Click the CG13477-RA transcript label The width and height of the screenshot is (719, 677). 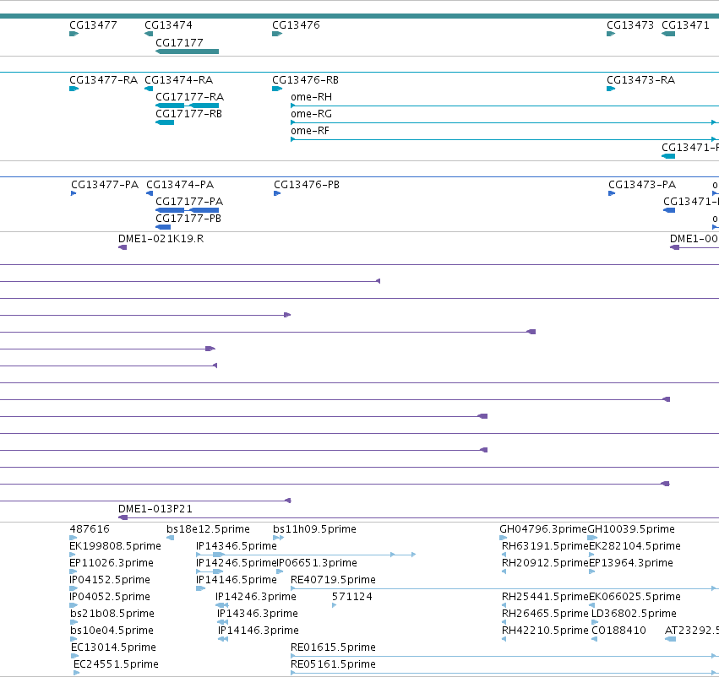coord(103,80)
